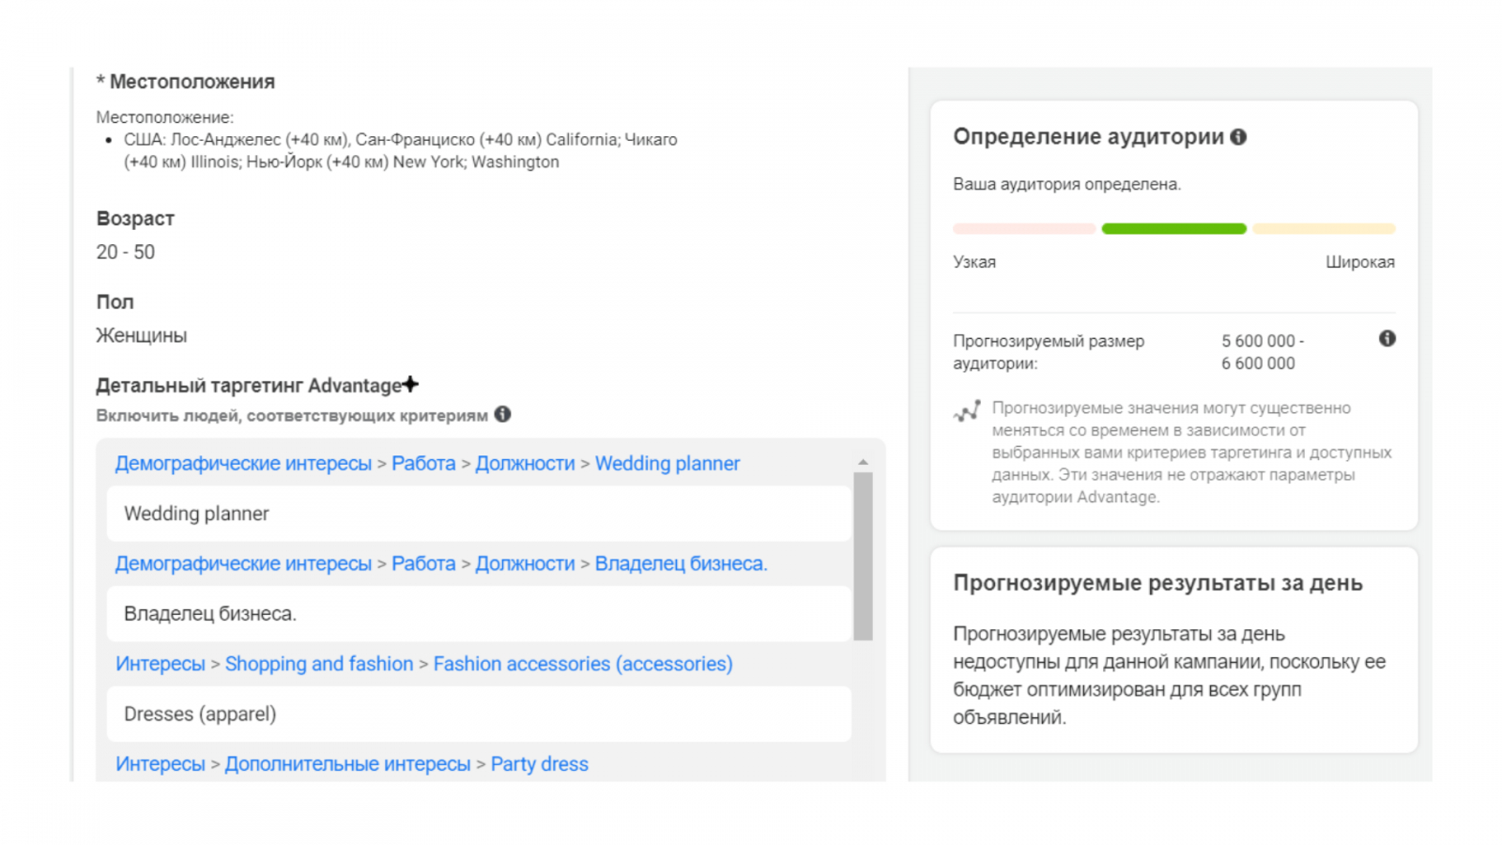Image resolution: width=1502 pixels, height=845 pixels.
Task: Click Работа breadcrumb in first row
Action: [x=423, y=464]
